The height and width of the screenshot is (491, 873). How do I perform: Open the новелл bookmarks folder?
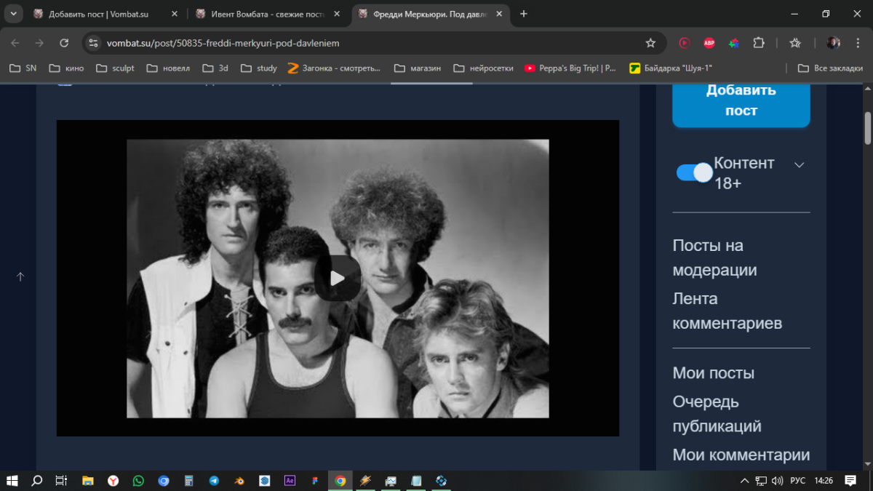coord(168,68)
